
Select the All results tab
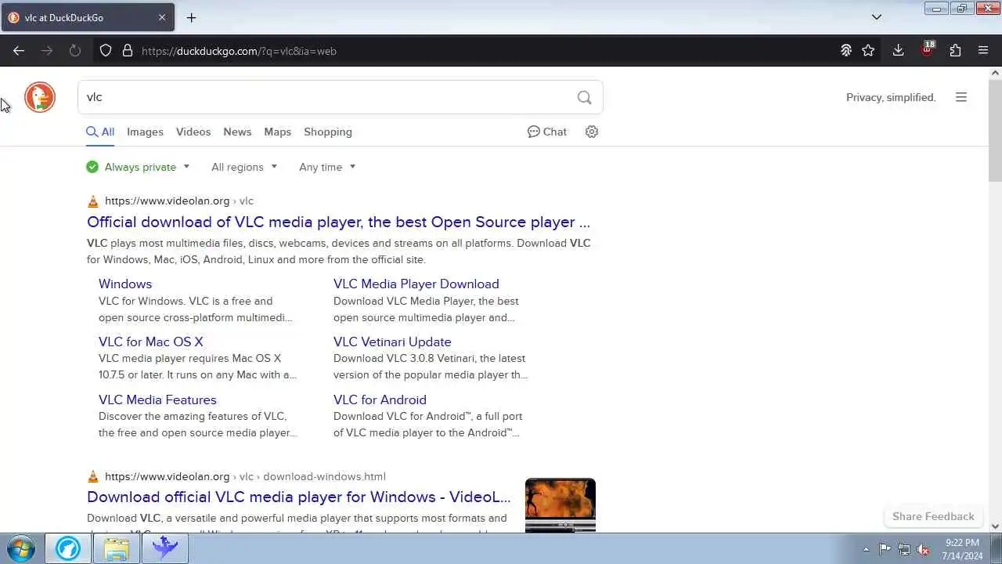pos(100,132)
